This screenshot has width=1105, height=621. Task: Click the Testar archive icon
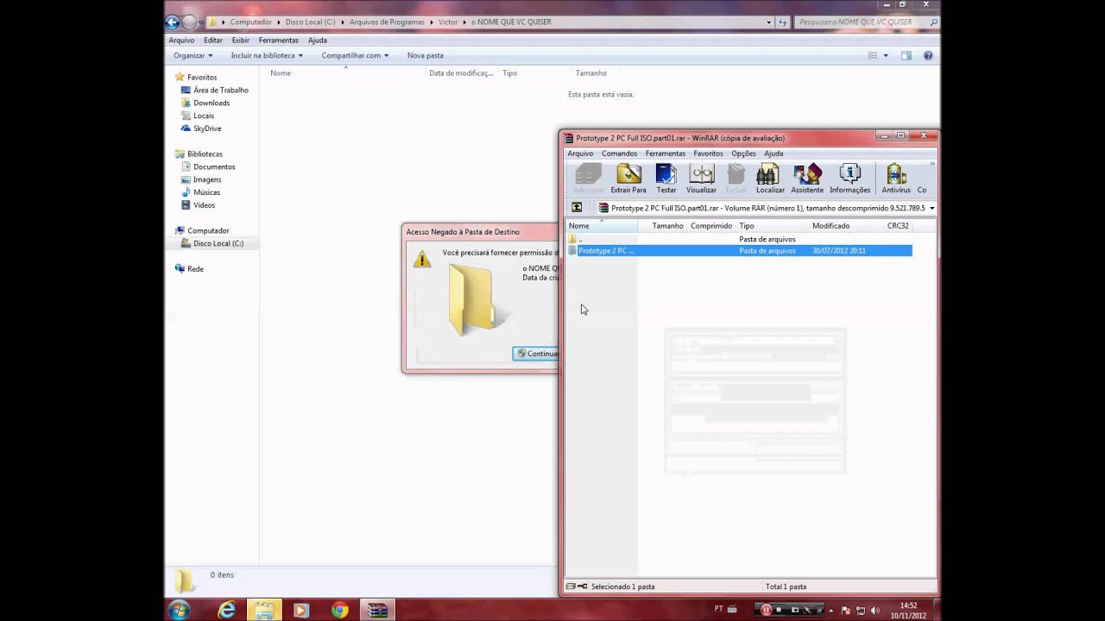pos(666,179)
